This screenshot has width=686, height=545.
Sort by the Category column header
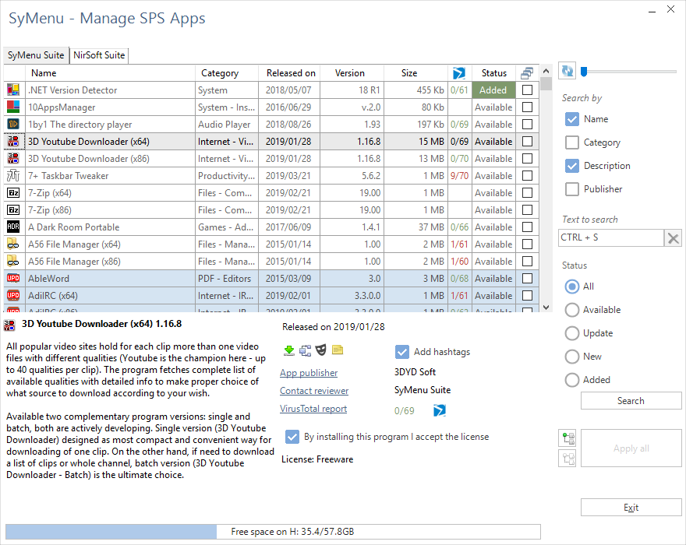click(227, 73)
